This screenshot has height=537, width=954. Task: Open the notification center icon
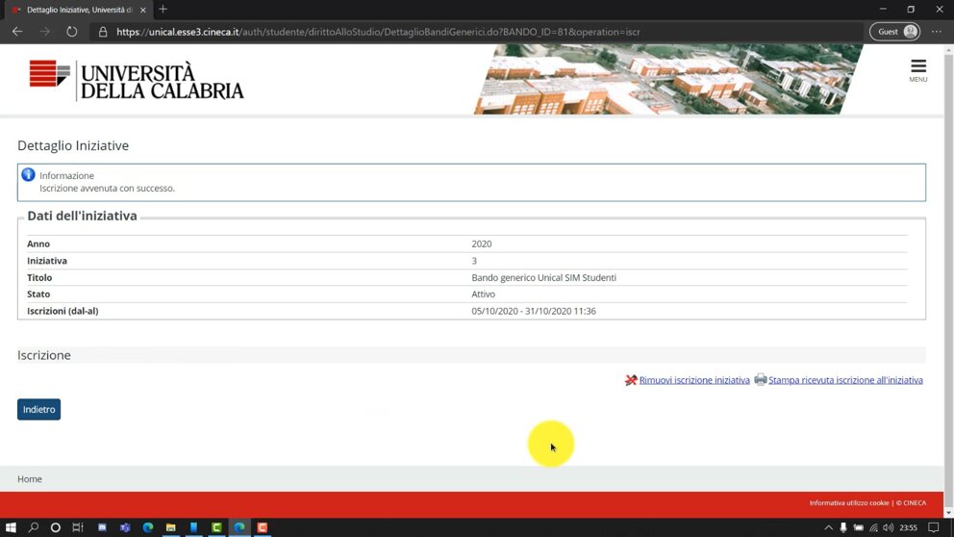(933, 527)
